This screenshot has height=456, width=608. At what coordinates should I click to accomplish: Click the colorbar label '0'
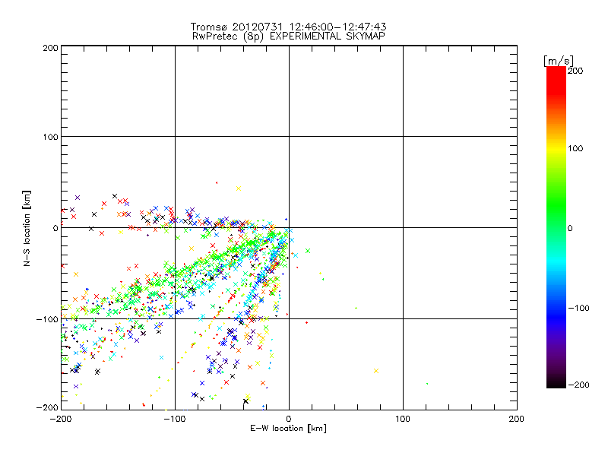(570, 229)
